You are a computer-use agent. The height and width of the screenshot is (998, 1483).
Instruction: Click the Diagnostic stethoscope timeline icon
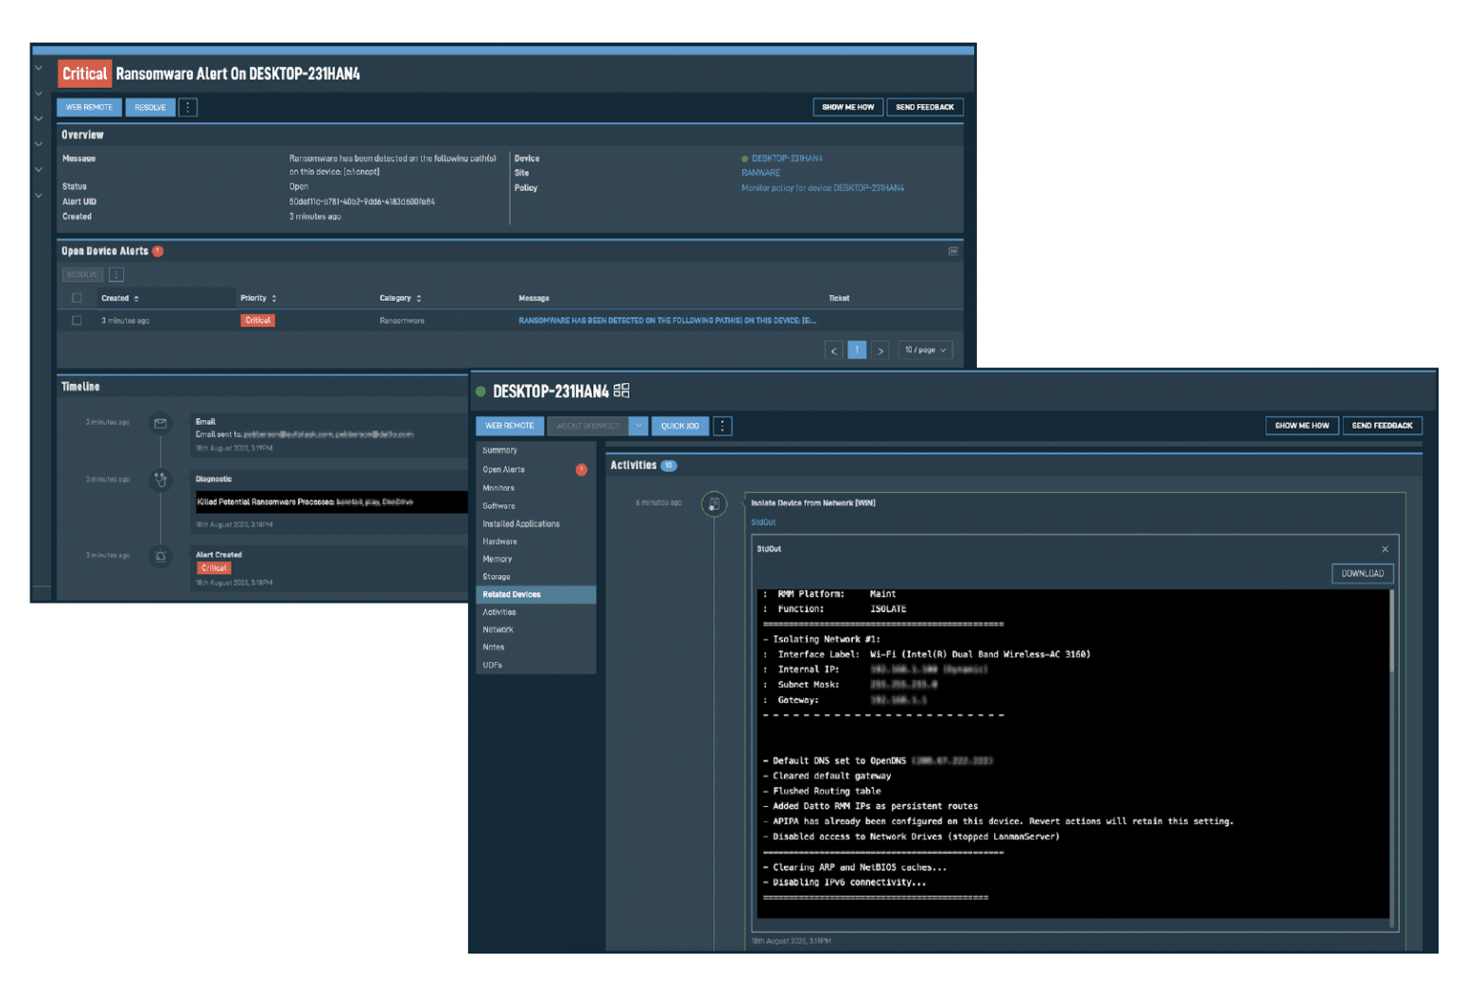(x=161, y=480)
